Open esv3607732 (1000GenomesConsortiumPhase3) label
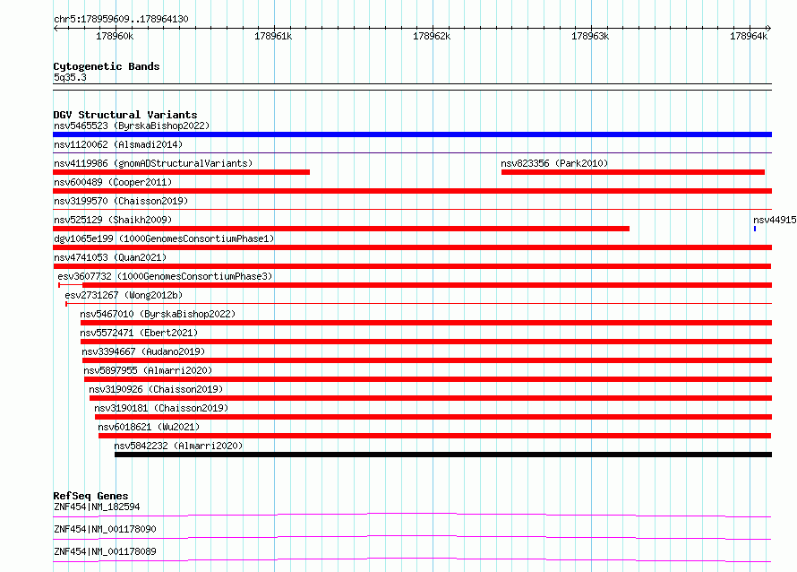This screenshot has width=797, height=572. [165, 276]
